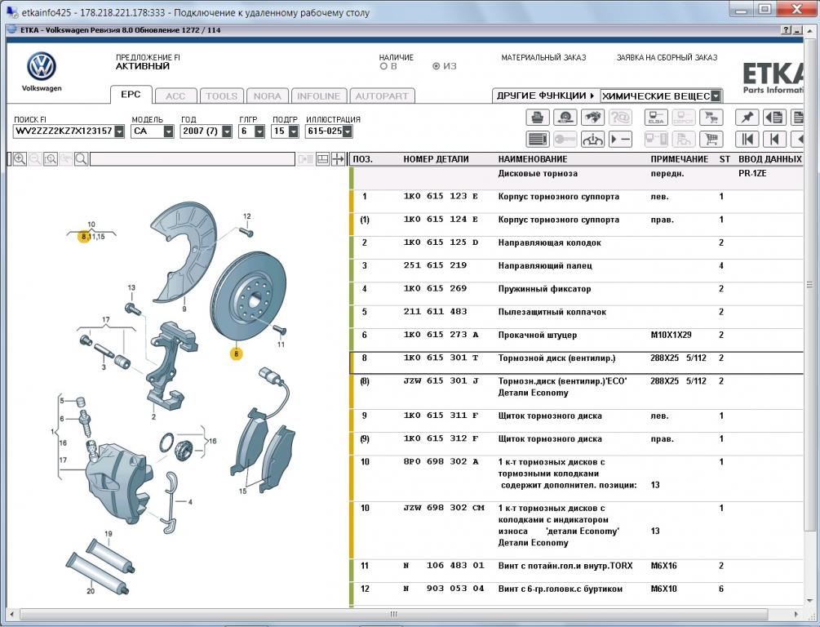The height and width of the screenshot is (627, 820).
Task: Click the МАТЕРИАЛЬНЫЙ ЗАКАЗ link
Action: click(x=544, y=58)
